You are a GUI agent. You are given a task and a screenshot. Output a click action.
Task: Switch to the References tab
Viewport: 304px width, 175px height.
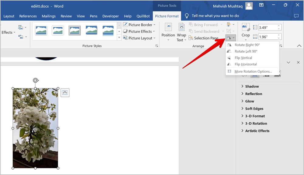pyautogui.click(x=28, y=16)
